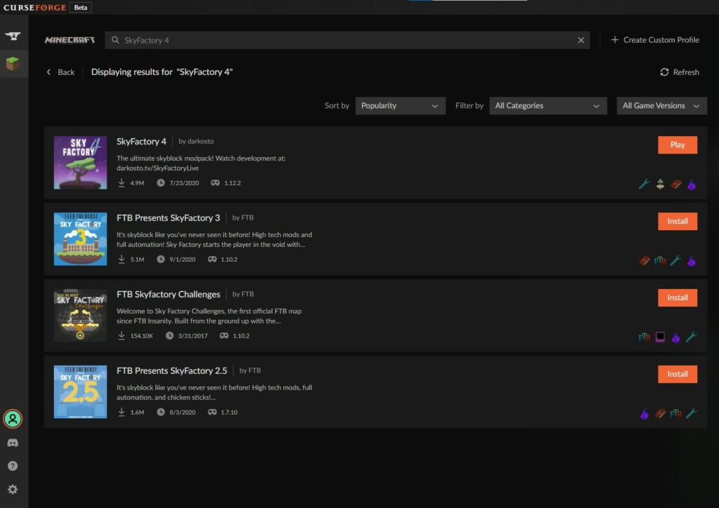The width and height of the screenshot is (719, 508).
Task: Click the purple potion icon on SkyFactory 2.5
Action: (x=645, y=414)
